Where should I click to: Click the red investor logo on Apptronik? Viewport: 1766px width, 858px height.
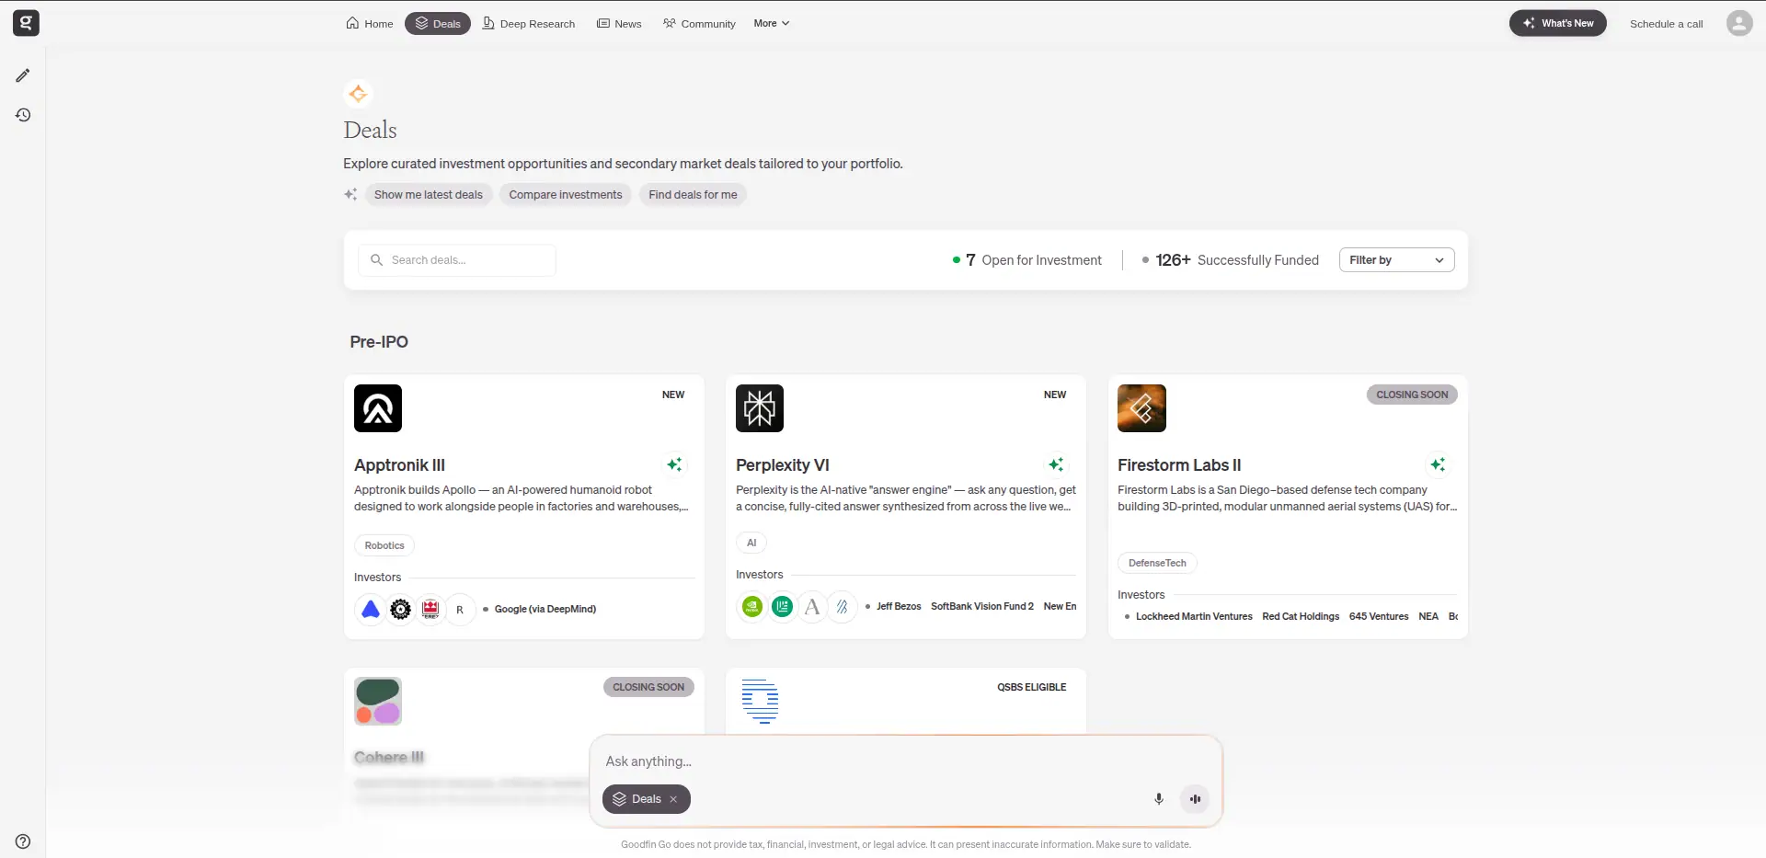click(x=430, y=609)
